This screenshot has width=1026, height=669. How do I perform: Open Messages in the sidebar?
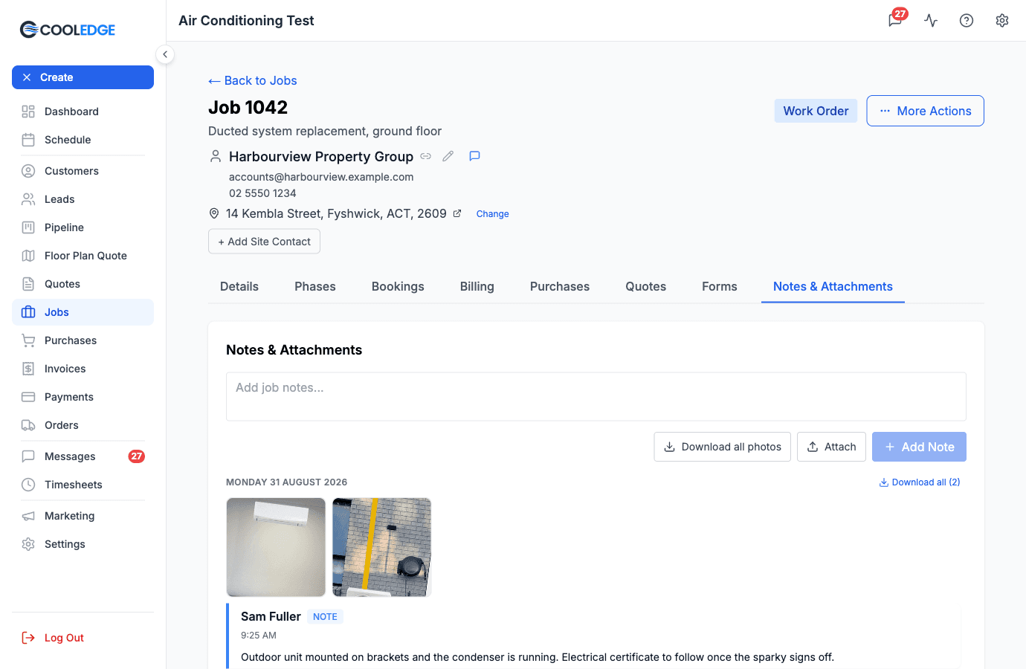tap(83, 456)
